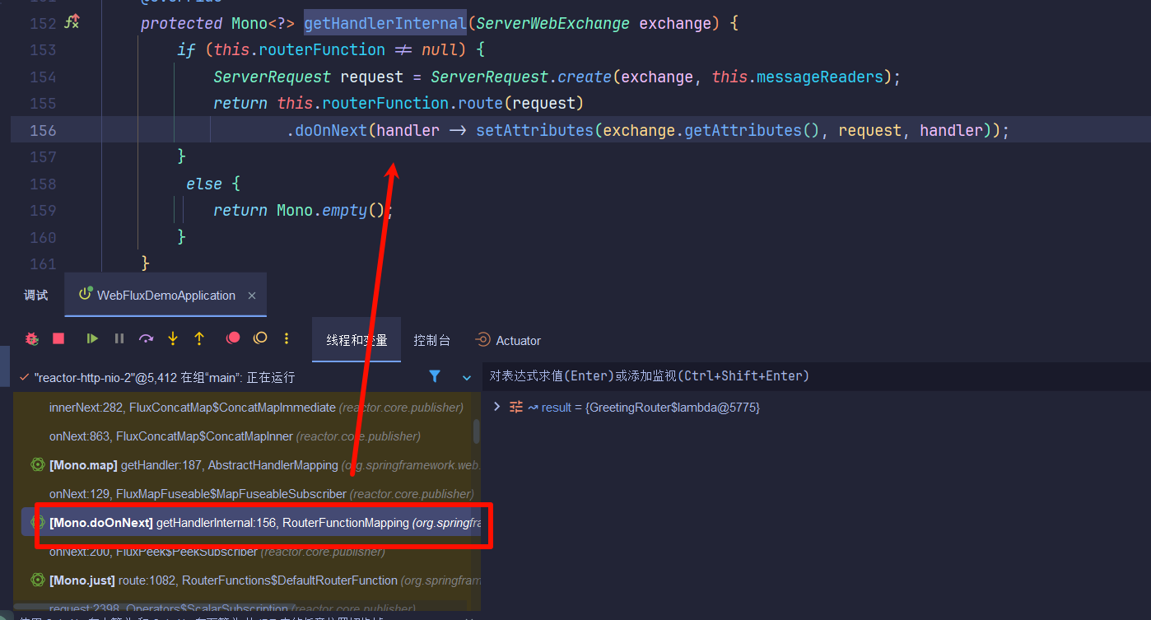Step into with the down arrow icon
The width and height of the screenshot is (1151, 620).
click(173, 338)
